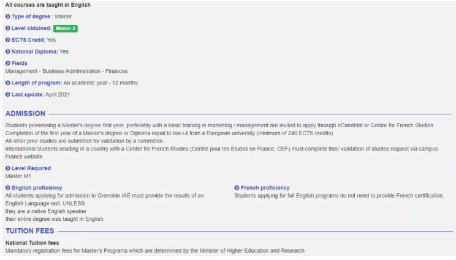Click the arrow icon beside French proficiency
Viewport: 456px width, 260px height.
click(237, 188)
